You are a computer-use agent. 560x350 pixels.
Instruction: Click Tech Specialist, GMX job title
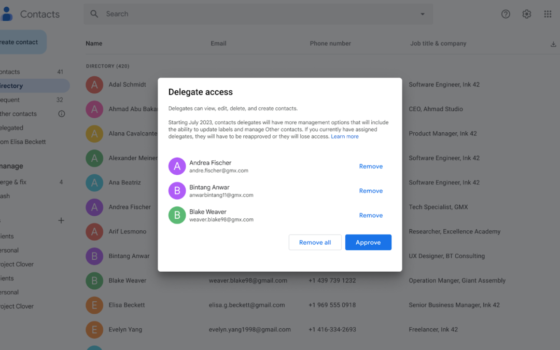click(438, 207)
